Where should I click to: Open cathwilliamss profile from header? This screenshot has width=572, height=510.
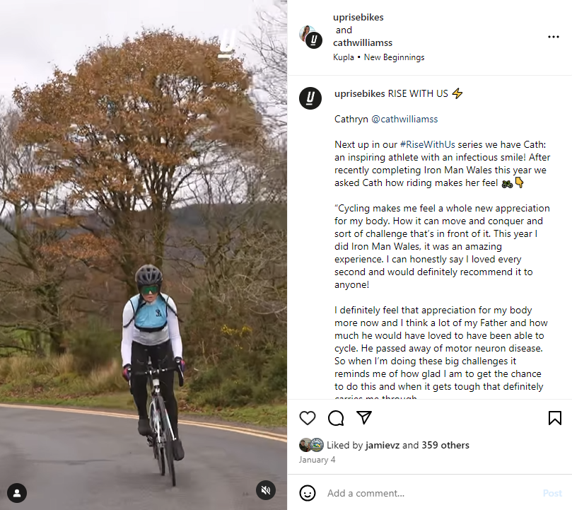point(363,42)
